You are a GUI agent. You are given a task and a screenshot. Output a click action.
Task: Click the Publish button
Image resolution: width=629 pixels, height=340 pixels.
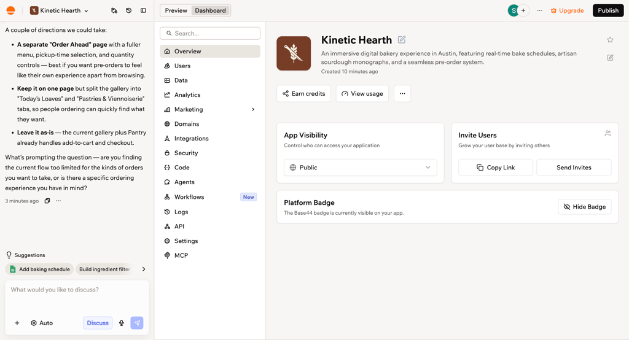[608, 10]
